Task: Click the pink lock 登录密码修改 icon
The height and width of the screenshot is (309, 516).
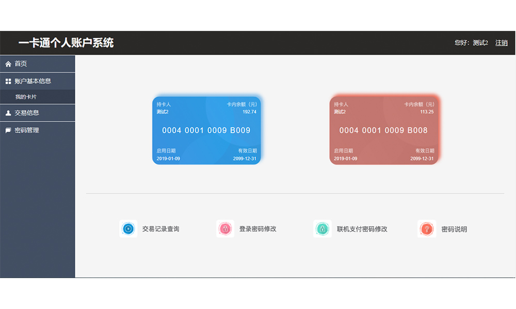Action: 225,229
